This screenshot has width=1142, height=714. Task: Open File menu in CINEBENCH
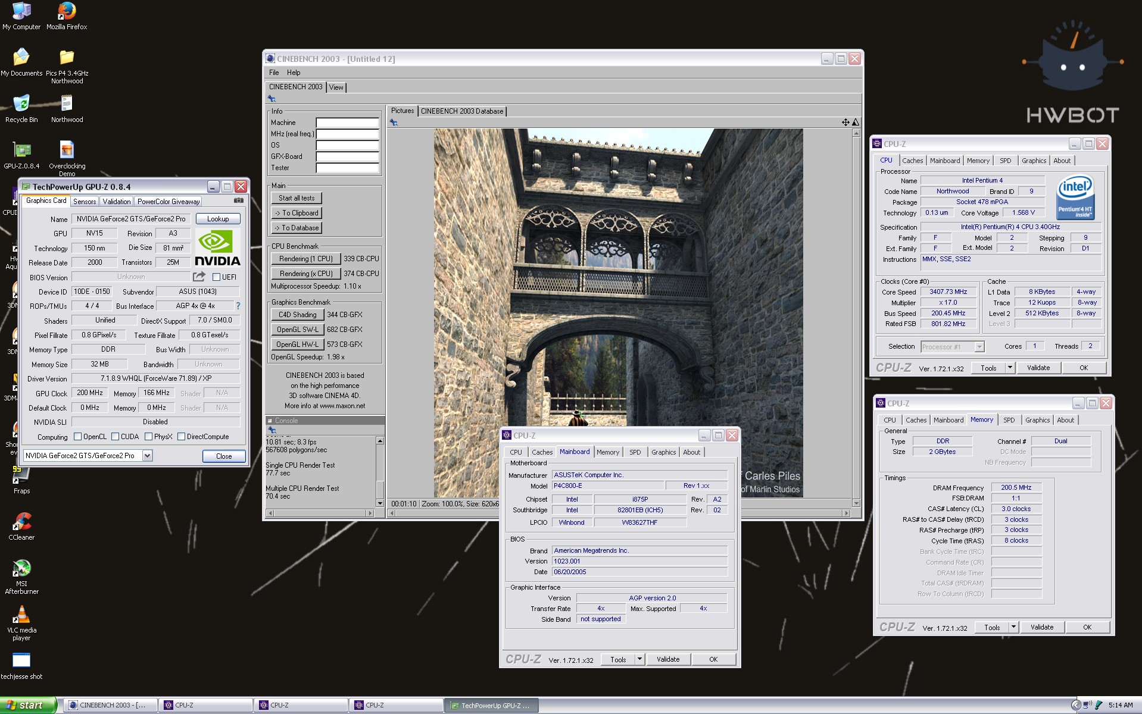click(274, 73)
